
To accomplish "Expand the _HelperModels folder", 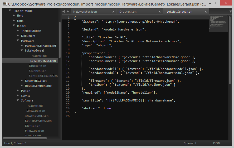I will click(x=18, y=30).
